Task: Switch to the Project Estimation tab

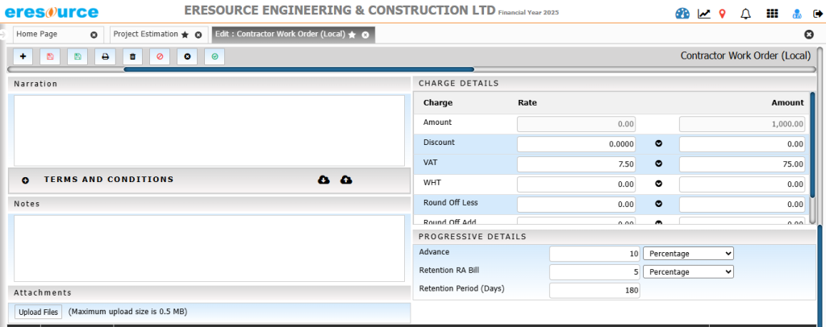Action: coord(145,35)
